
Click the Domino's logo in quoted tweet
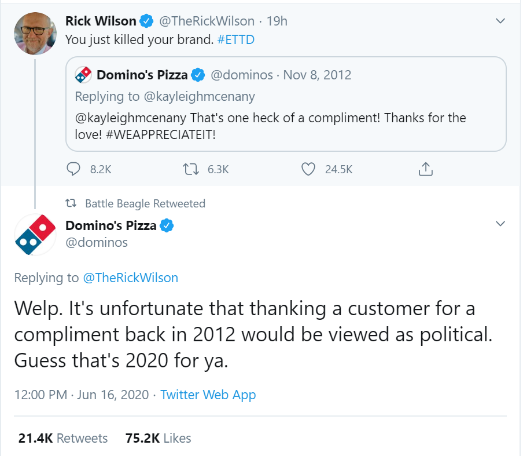pos(84,75)
